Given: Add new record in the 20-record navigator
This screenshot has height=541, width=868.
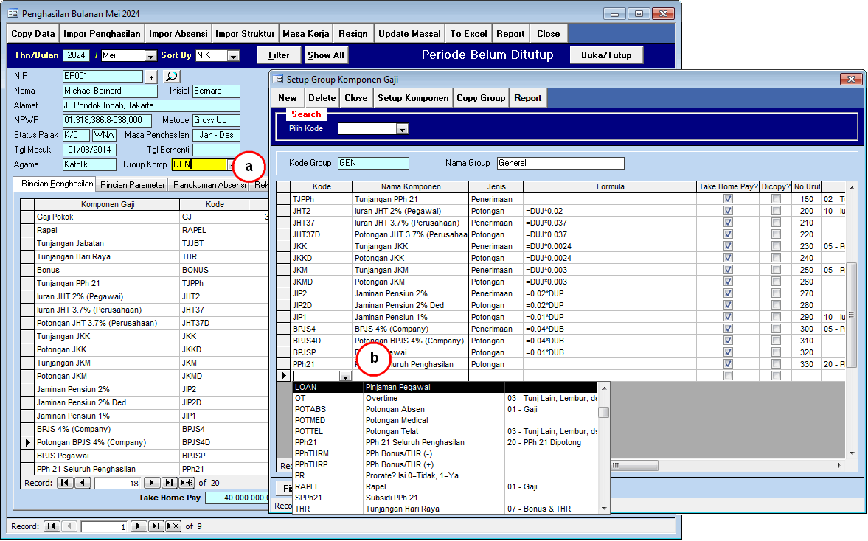Looking at the screenshot, I should click(x=187, y=483).
